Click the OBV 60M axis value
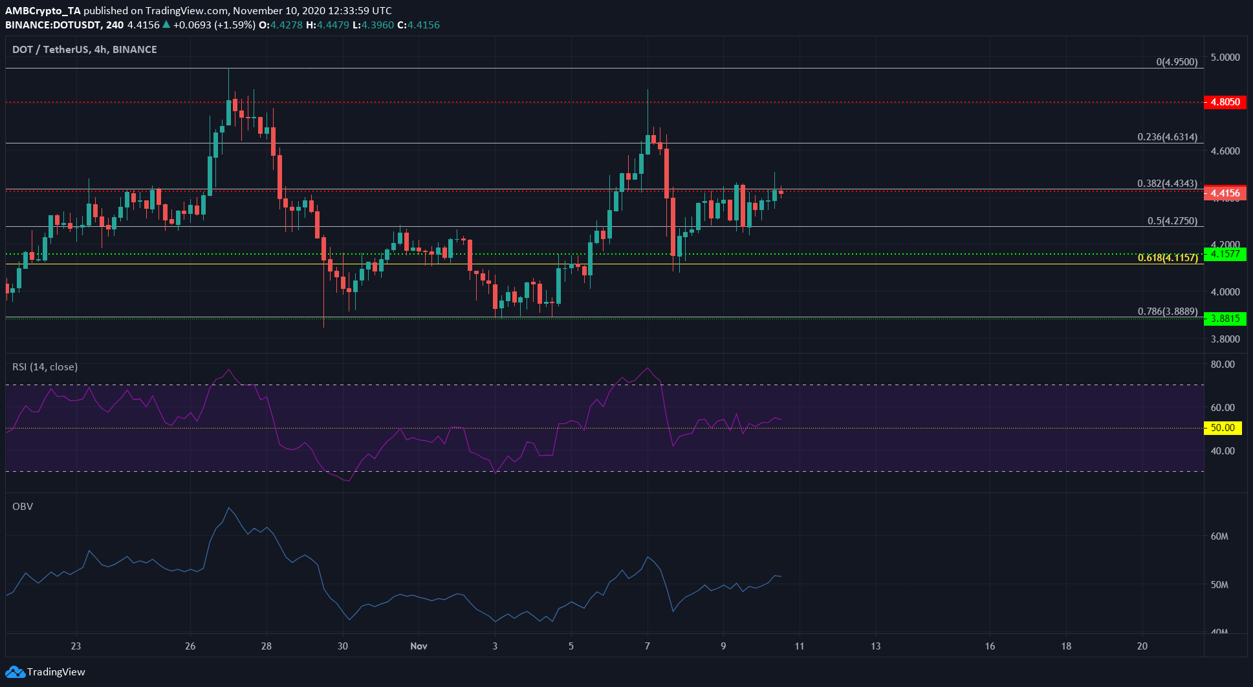Viewport: 1253px width, 687px height. [1219, 536]
